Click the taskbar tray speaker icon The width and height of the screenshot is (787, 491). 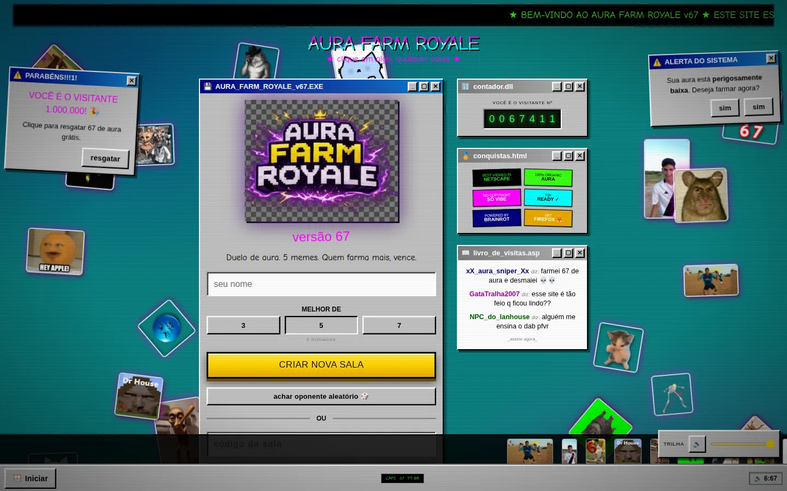[757, 478]
